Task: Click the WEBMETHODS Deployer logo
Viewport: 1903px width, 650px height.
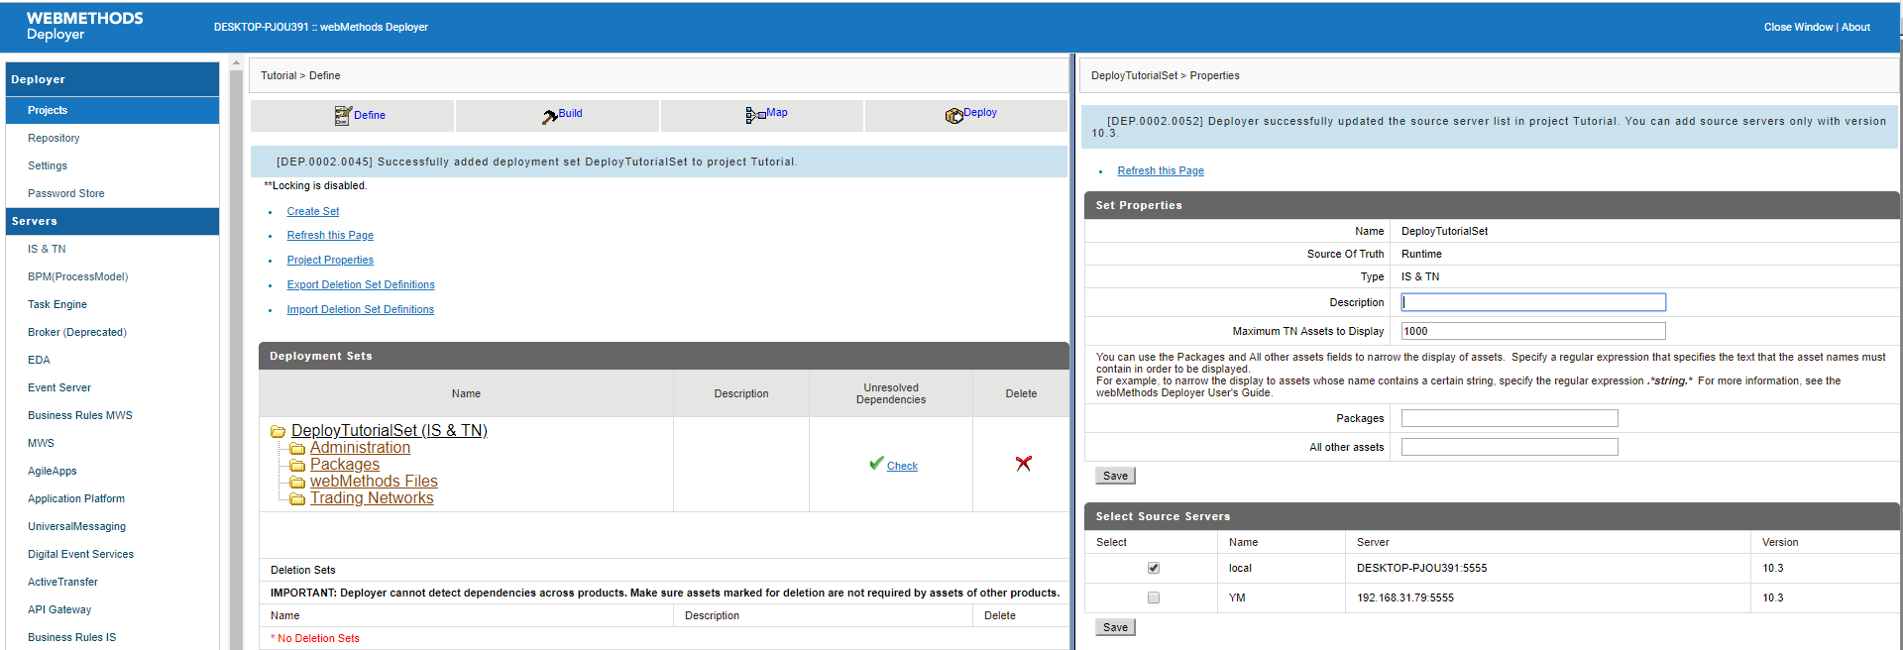Action: pyautogui.click(x=84, y=26)
